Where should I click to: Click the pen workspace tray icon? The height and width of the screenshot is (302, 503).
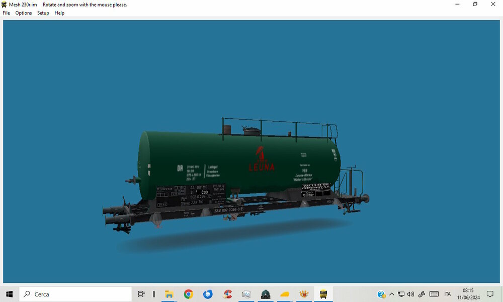point(422,294)
